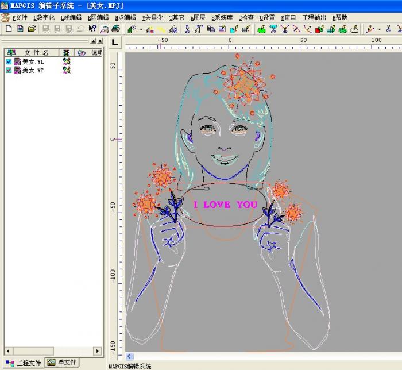Image resolution: width=402 pixels, height=370 pixels.
Task: Toggle state icon beside 美女.WL row
Action: (67, 61)
